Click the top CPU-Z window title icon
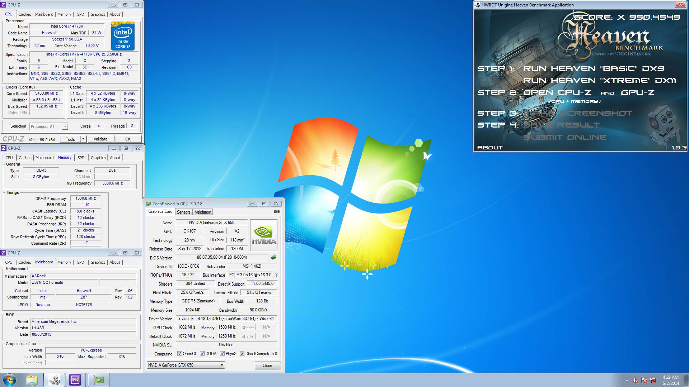 3,5
